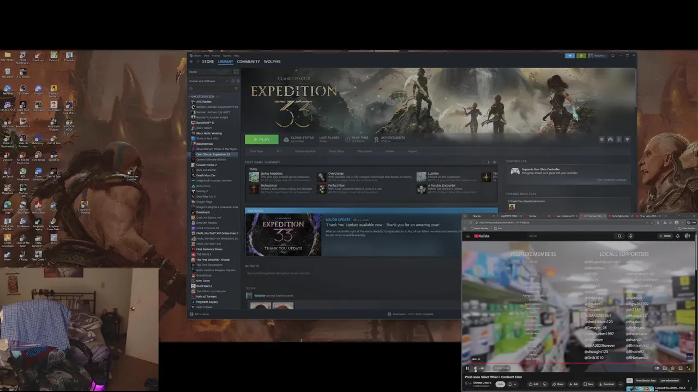698x392 pixels.
Task: Open YouTube notifications bell in header
Action: coord(678,236)
